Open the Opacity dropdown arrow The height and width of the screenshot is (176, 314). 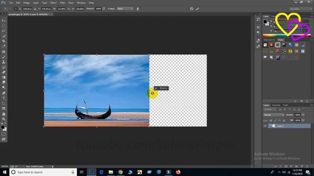[303, 115]
